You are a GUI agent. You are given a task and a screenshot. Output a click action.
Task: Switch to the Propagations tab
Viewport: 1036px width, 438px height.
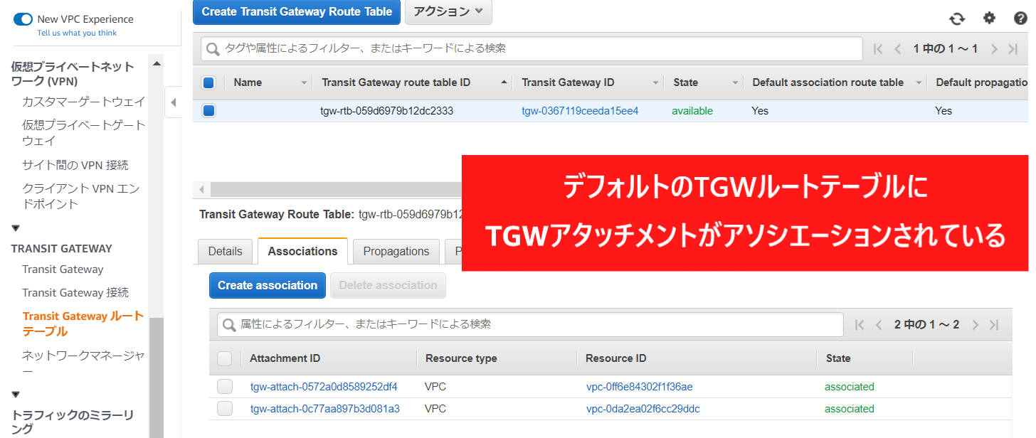click(396, 251)
